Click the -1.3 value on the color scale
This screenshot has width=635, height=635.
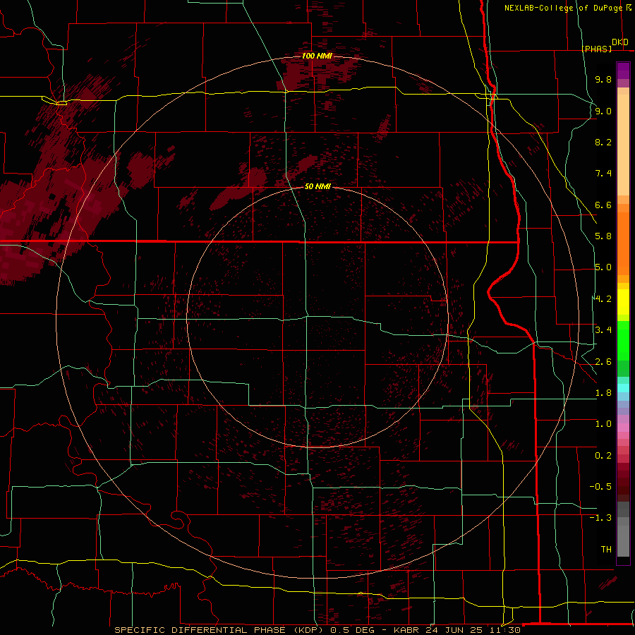(x=600, y=518)
